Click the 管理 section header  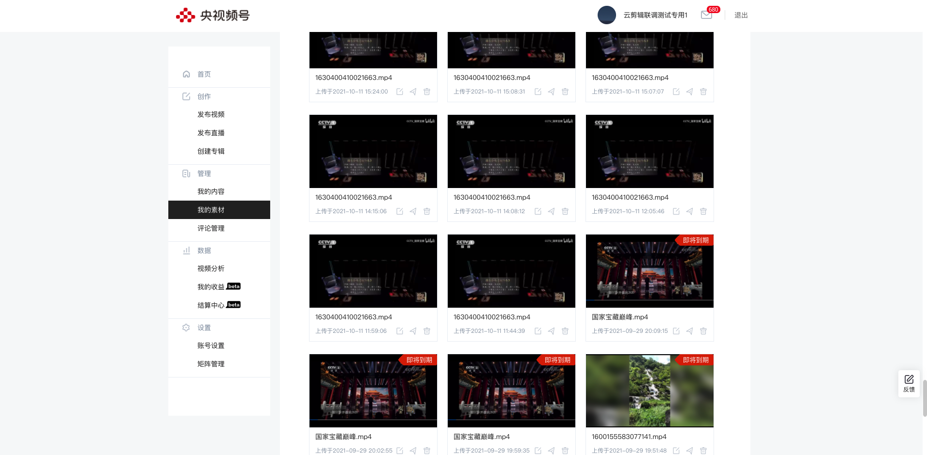(x=204, y=173)
